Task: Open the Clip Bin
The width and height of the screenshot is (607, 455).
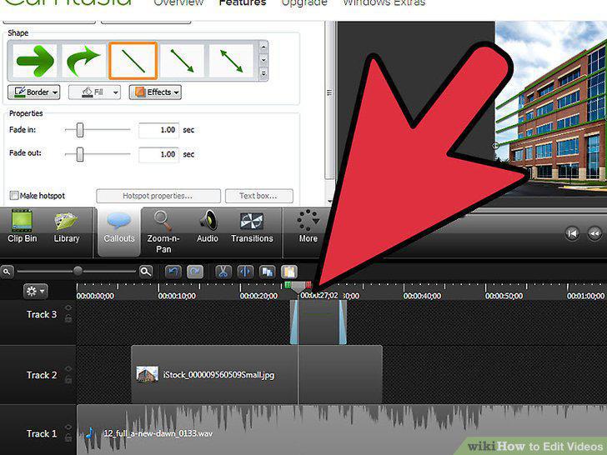Action: tap(22, 227)
